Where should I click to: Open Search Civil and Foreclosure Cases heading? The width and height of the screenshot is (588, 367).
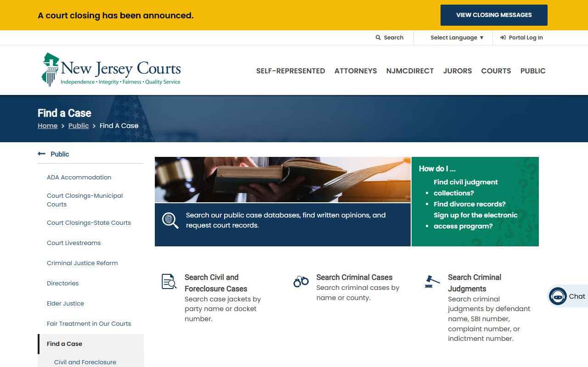[x=216, y=283]
